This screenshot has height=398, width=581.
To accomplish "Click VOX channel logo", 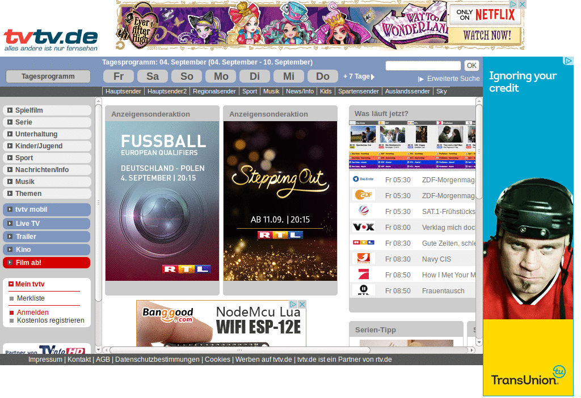I will 363,227.
